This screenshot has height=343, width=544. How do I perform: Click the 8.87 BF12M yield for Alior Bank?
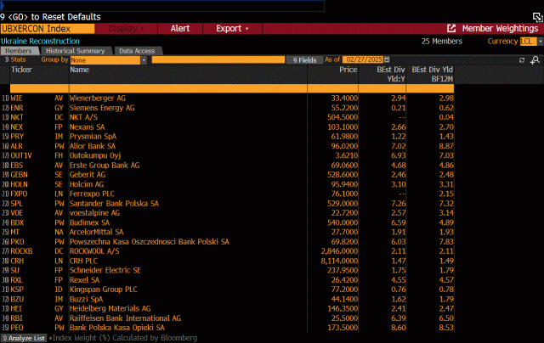(445, 146)
